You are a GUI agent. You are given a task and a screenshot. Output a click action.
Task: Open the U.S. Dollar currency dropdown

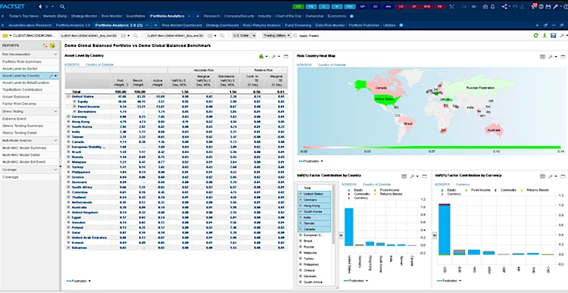(x=244, y=36)
